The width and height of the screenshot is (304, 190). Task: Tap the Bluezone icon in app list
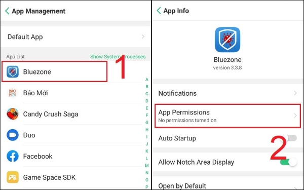click(13, 71)
